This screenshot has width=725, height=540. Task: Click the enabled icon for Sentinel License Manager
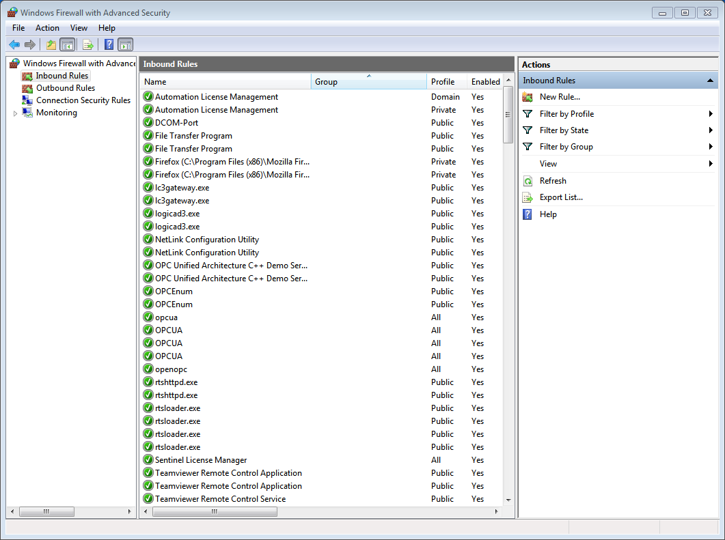click(148, 459)
